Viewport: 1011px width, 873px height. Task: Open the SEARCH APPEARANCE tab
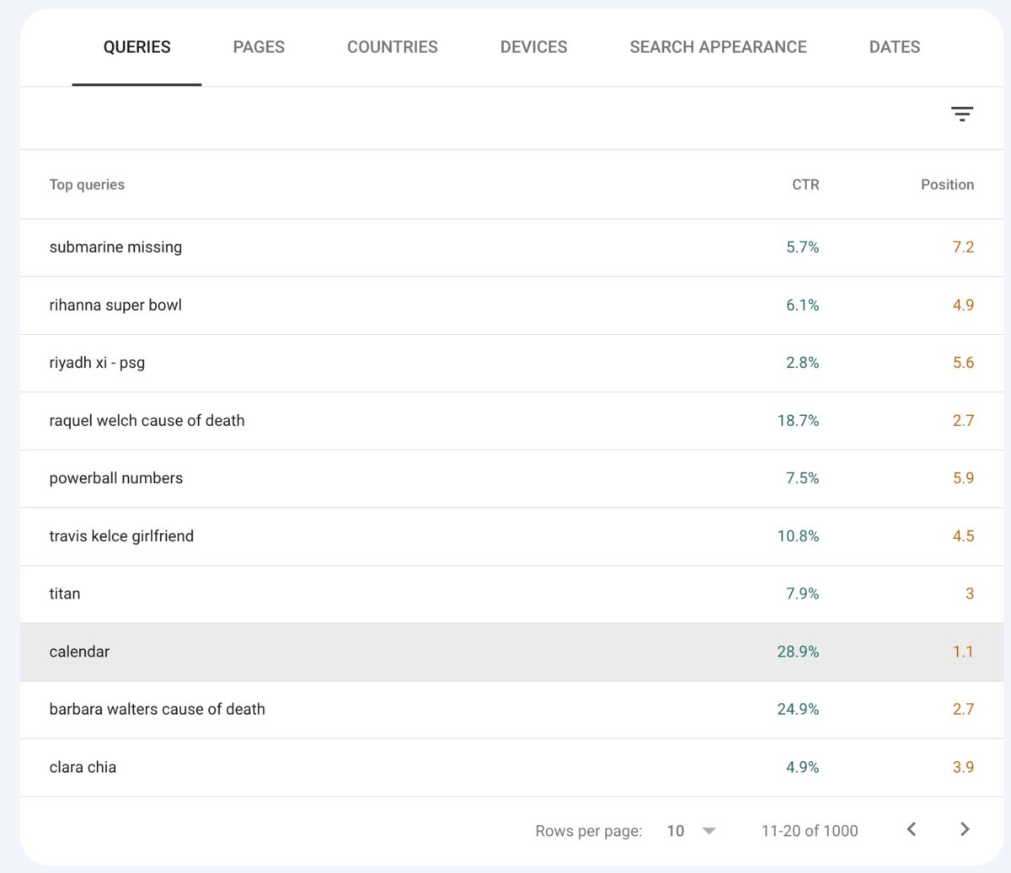[718, 47]
